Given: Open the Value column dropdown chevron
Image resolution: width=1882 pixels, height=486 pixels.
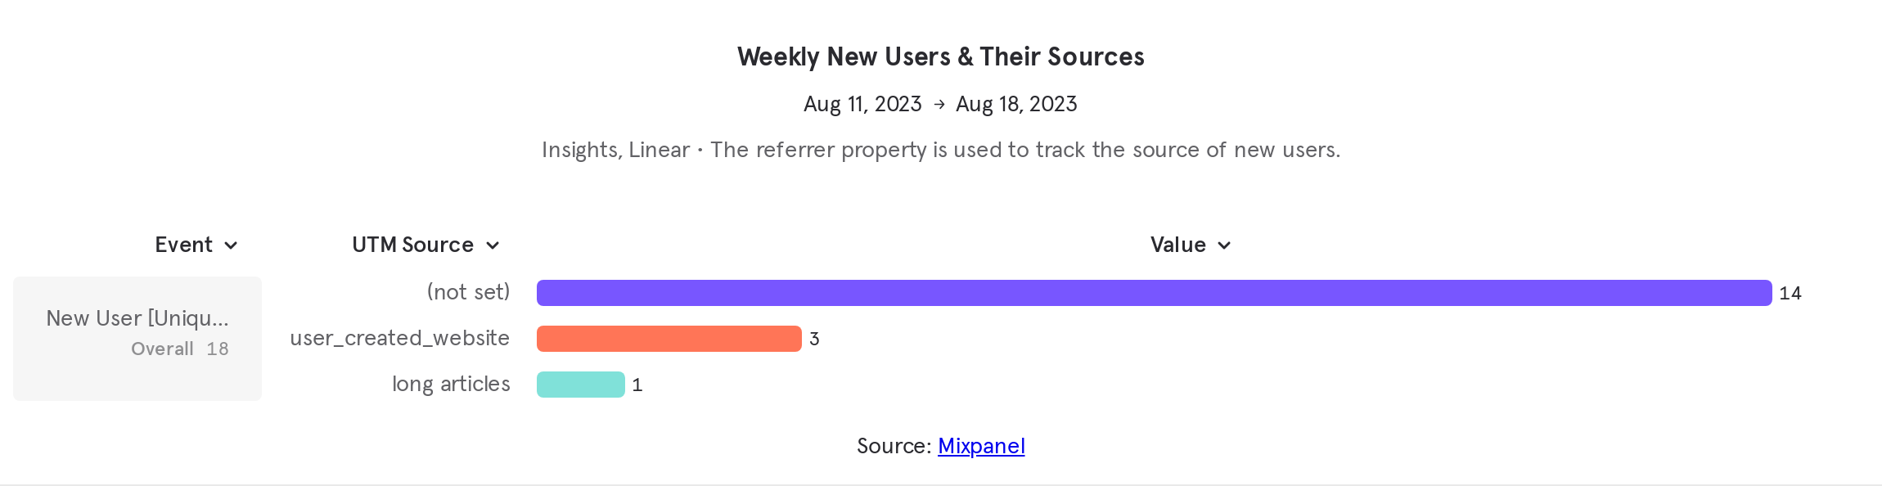Looking at the screenshot, I should coord(1224,245).
